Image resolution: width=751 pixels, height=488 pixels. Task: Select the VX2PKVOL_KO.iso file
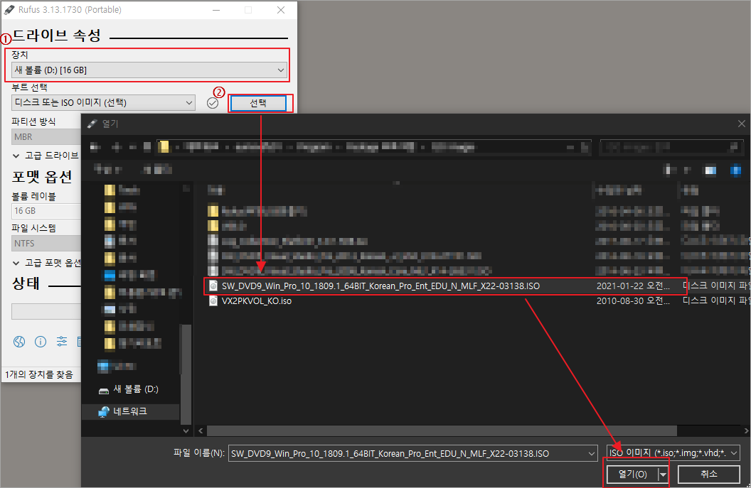257,301
